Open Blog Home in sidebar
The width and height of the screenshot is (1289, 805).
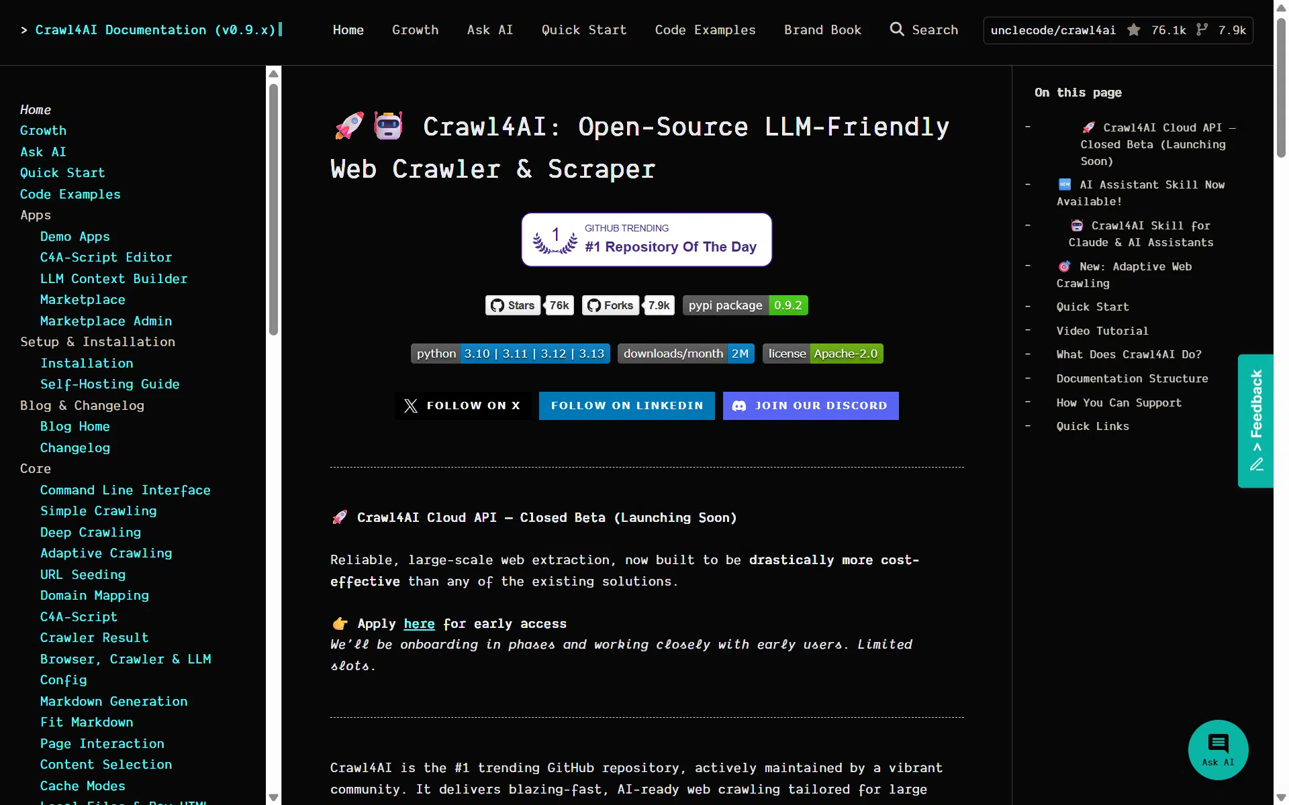(x=75, y=427)
